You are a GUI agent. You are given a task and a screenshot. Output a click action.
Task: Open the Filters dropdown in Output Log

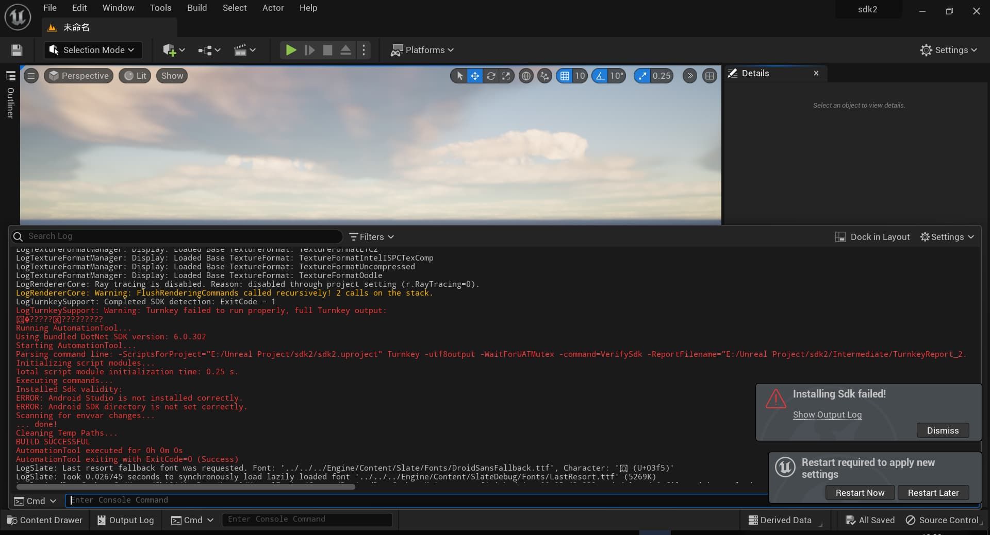[371, 237]
